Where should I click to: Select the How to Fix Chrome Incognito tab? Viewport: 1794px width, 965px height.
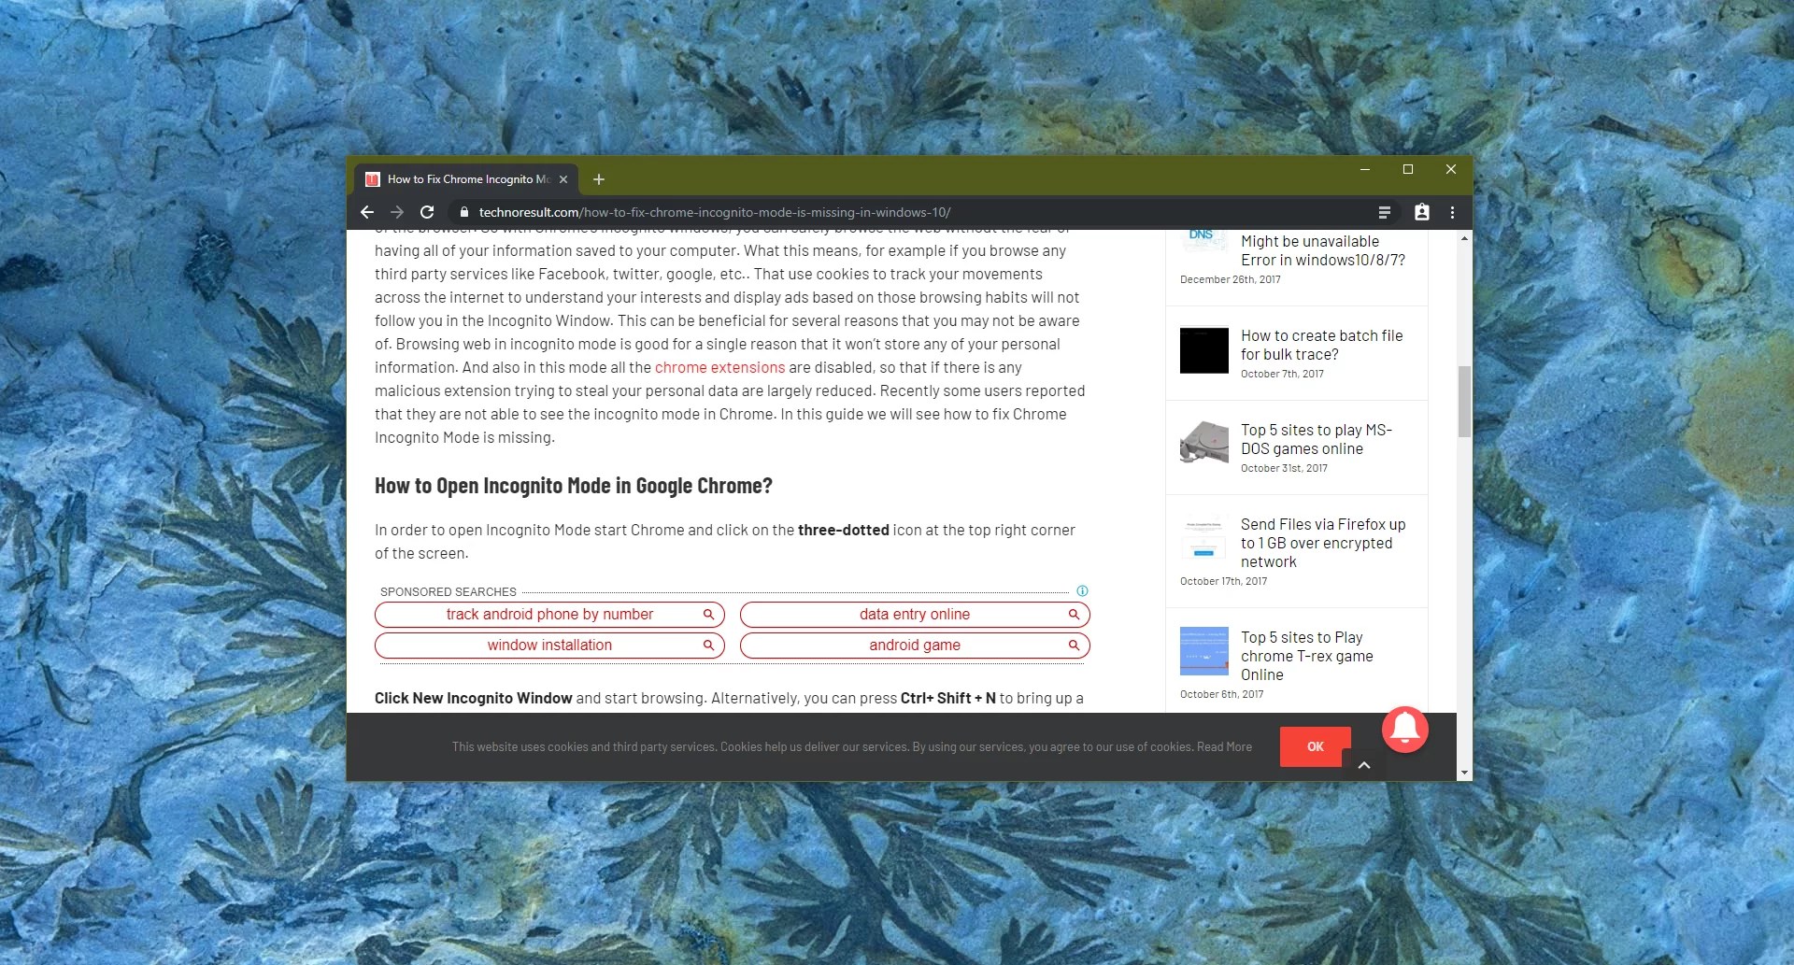[x=466, y=179]
